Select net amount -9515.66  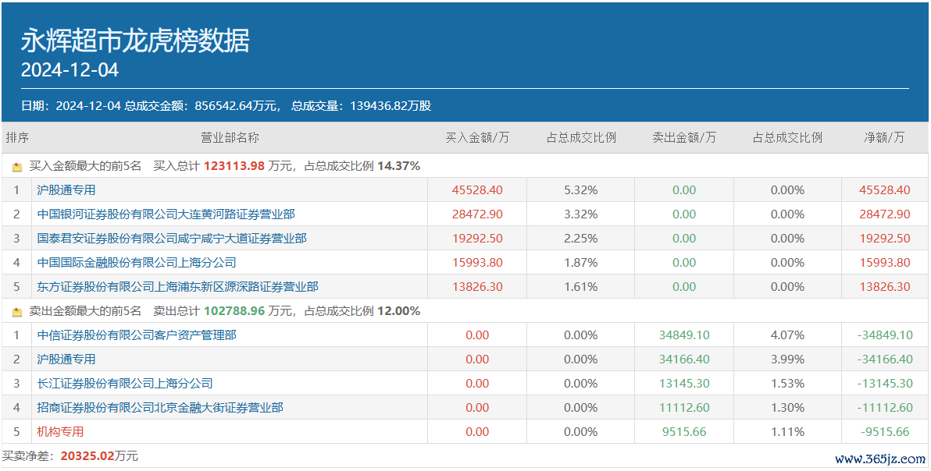click(x=885, y=432)
